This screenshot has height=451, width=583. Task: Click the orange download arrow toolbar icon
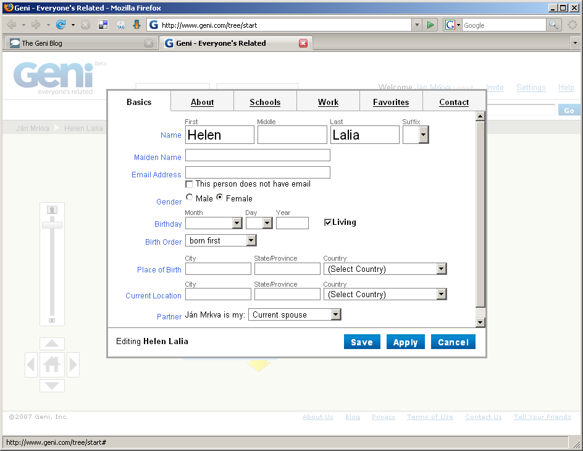coord(137,25)
